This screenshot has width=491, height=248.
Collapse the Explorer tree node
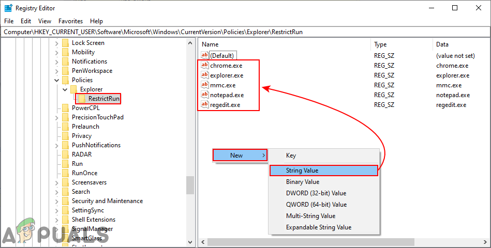(x=65, y=90)
